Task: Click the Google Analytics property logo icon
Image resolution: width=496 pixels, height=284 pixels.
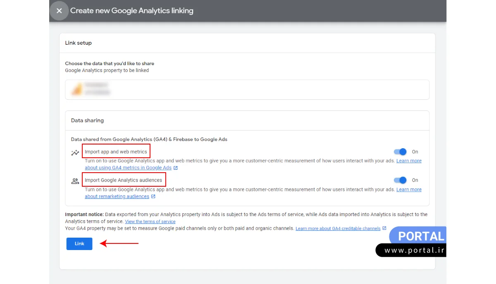Action: point(77,89)
